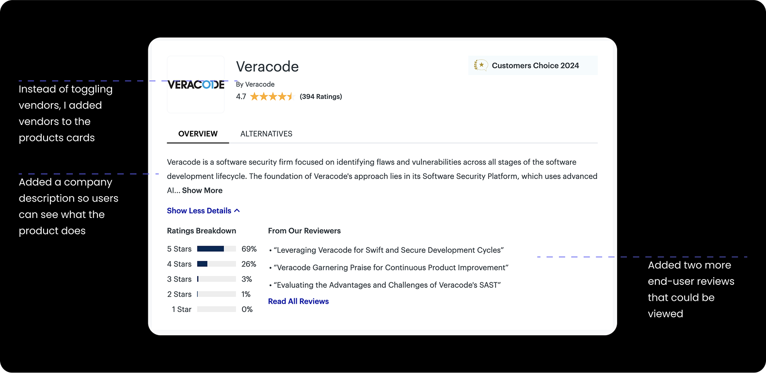766x373 pixels.
Task: Click the 4 Stars rating bar
Action: 216,264
